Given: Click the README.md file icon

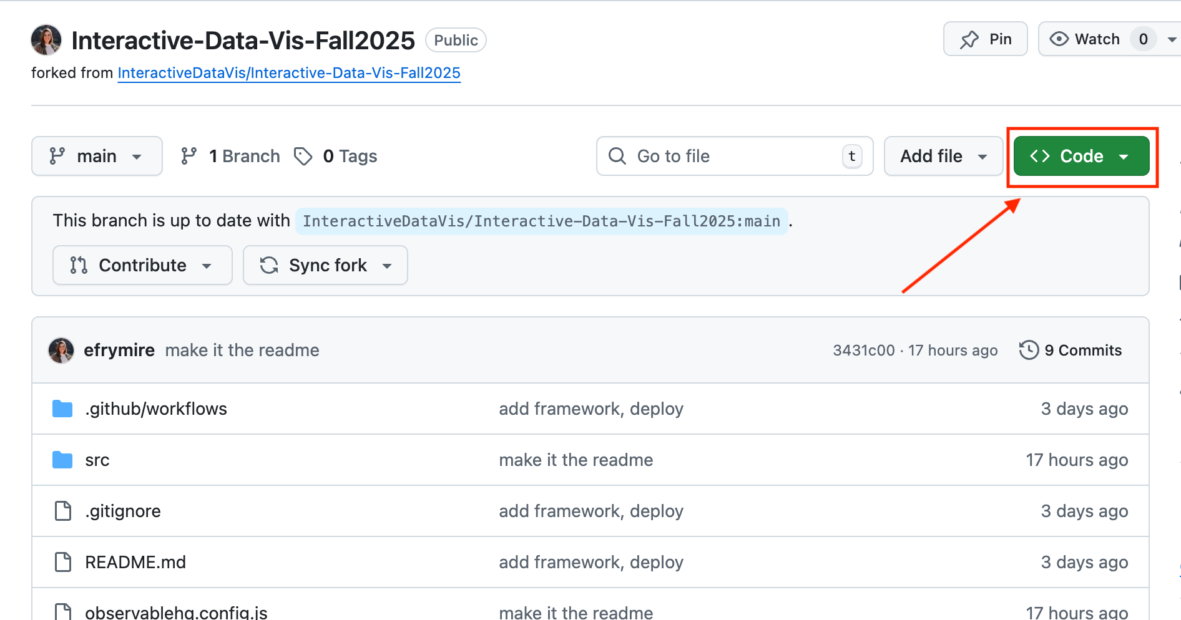Looking at the screenshot, I should click(x=63, y=563).
